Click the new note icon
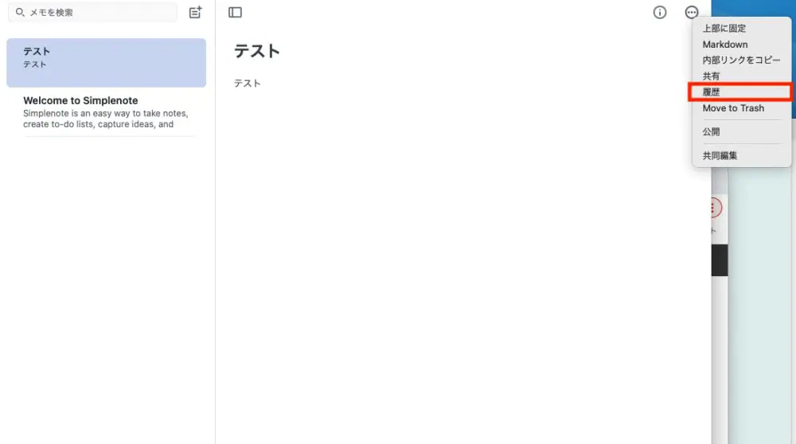This screenshot has height=444, width=796. [x=196, y=12]
